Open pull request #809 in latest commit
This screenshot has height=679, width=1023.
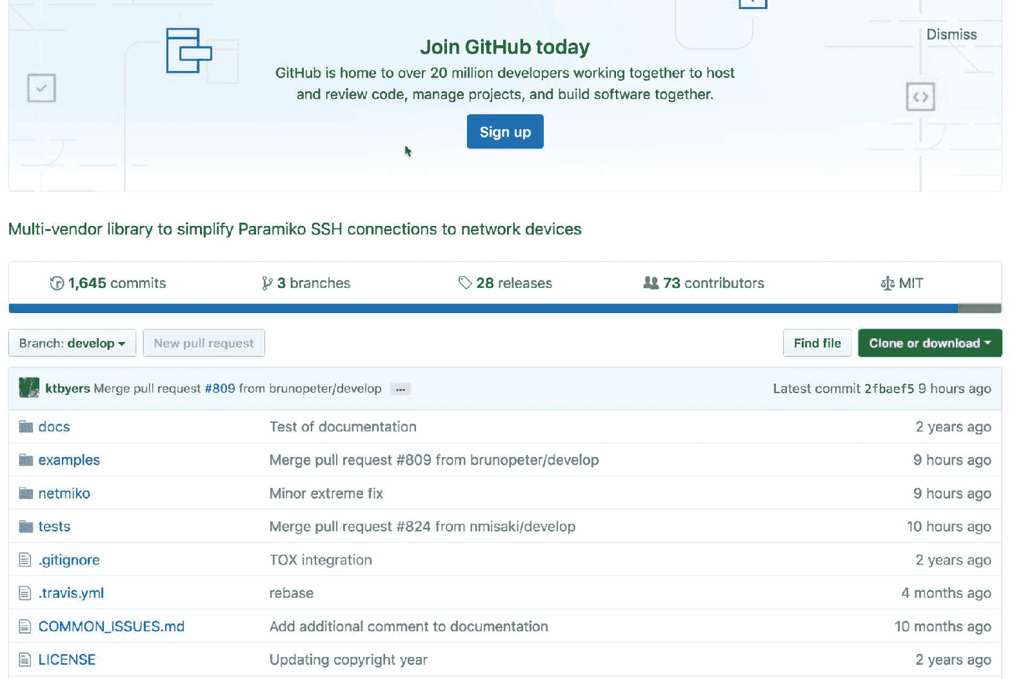coord(220,389)
